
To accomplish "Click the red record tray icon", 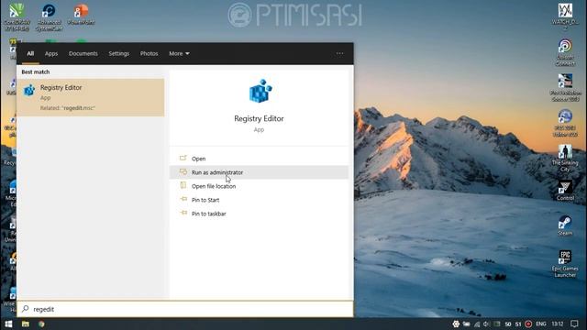I will point(528,324).
